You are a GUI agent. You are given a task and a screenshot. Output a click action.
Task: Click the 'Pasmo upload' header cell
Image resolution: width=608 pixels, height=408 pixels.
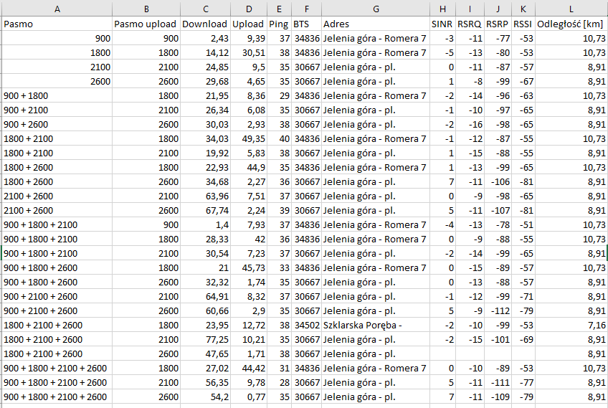(146, 24)
